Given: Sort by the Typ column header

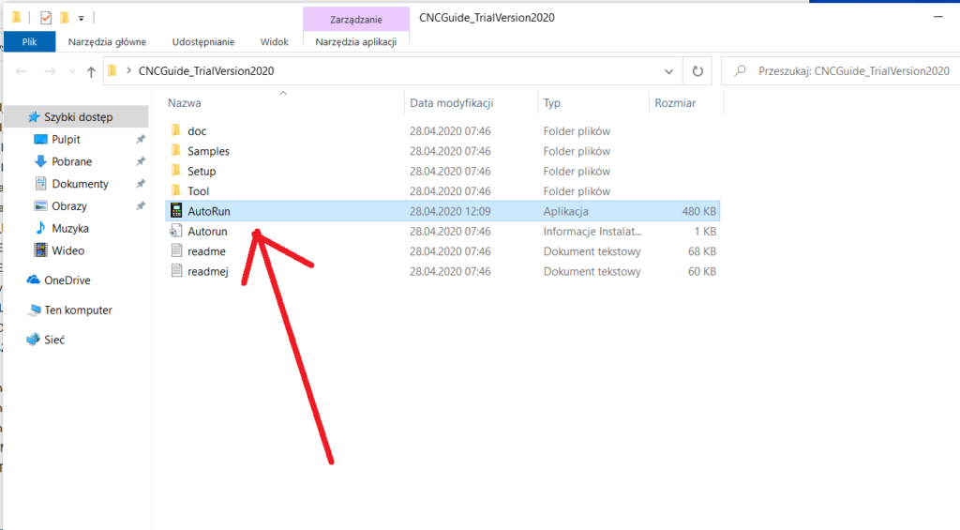Looking at the screenshot, I should point(551,103).
